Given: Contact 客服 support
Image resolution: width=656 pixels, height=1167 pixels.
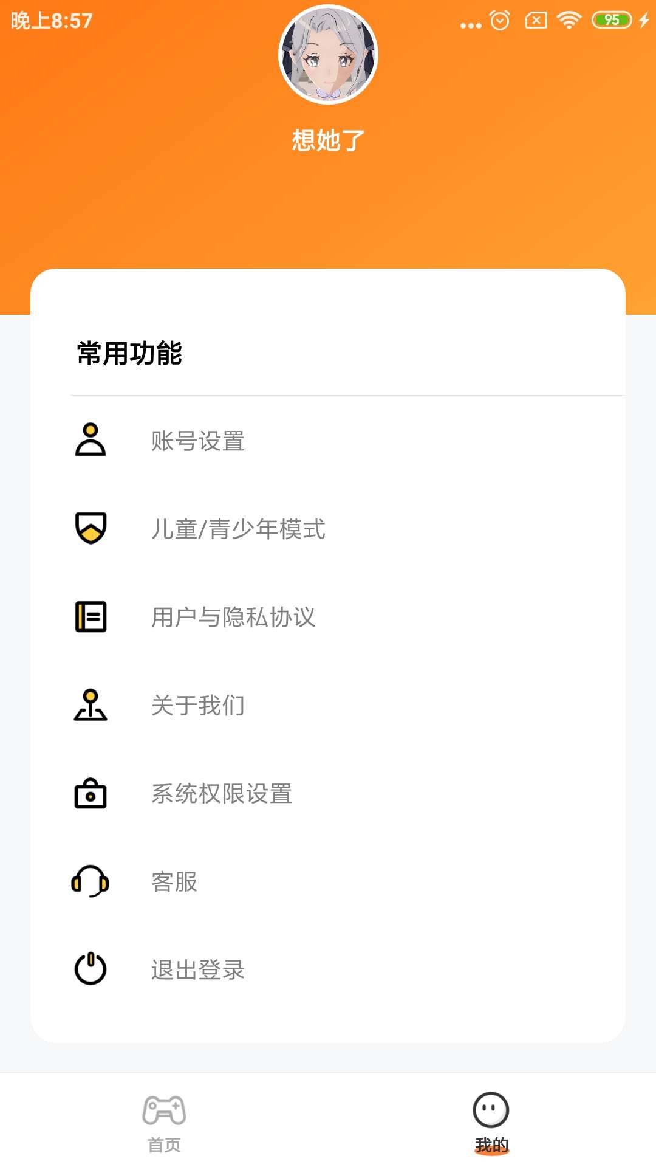Looking at the screenshot, I should click(x=174, y=882).
